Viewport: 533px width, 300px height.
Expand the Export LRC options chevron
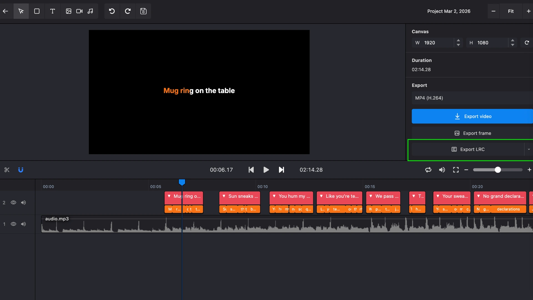529,149
